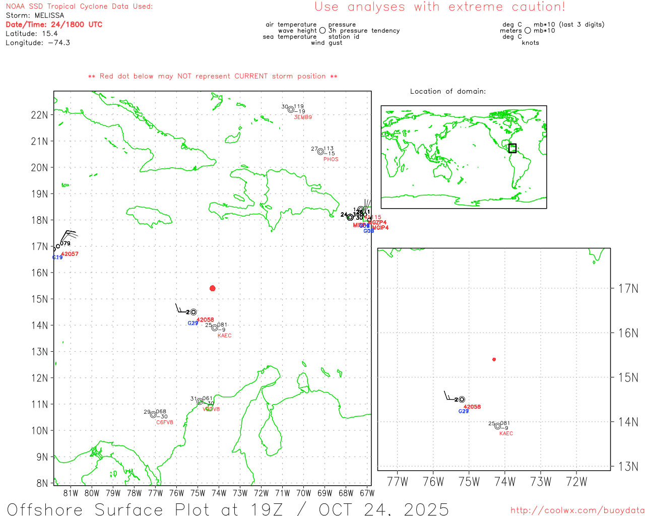
Task: Select station circle for buoy 42058 on main map
Action: coord(193,312)
